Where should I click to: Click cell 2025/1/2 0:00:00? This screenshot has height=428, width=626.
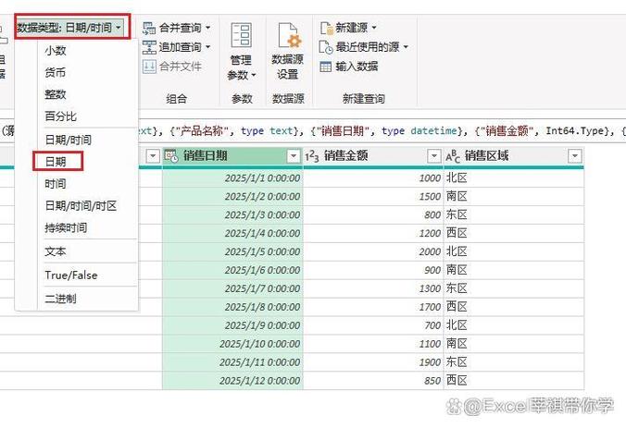point(232,197)
